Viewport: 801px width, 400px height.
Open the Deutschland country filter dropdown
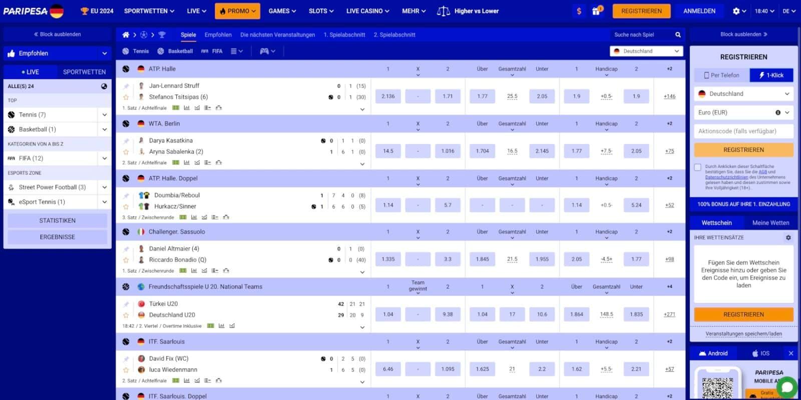[x=646, y=51]
